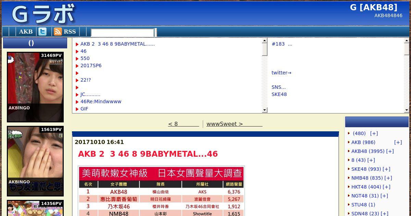Open the 31469PV AKBINGO thumbnail
Screen dimensions: 411x216
click(35, 87)
